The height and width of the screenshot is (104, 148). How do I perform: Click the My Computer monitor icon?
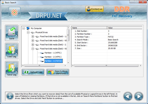(28, 28)
